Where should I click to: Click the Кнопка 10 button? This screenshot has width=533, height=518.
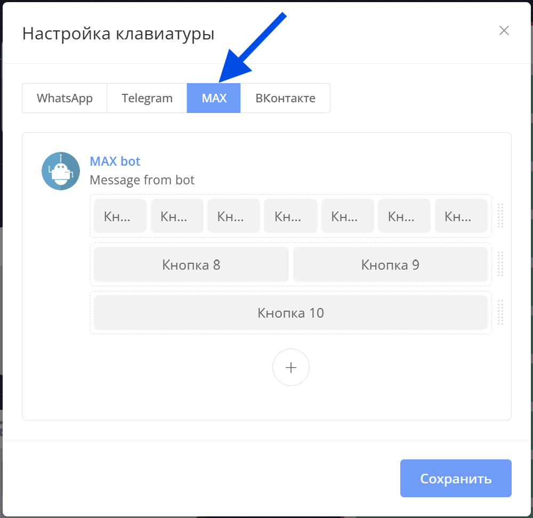tap(290, 312)
